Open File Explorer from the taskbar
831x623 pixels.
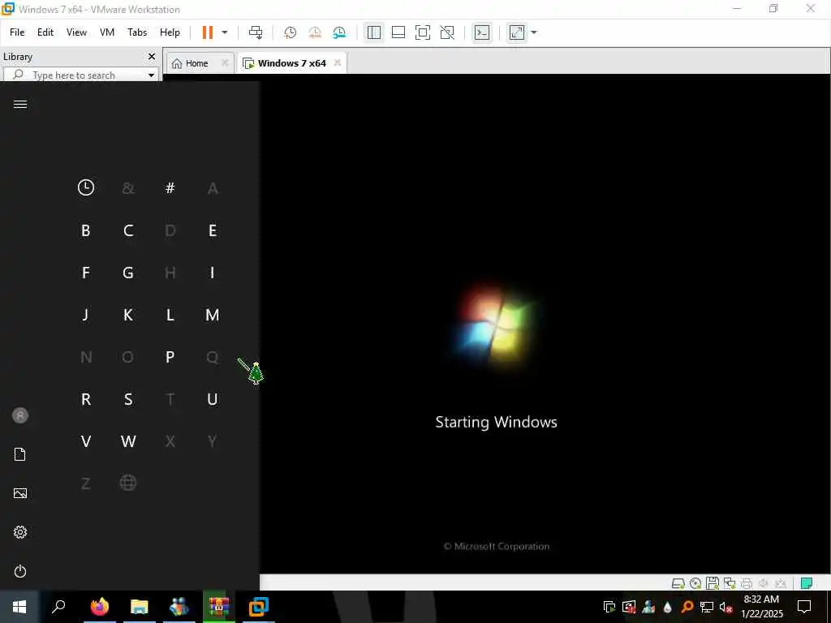tap(140, 607)
